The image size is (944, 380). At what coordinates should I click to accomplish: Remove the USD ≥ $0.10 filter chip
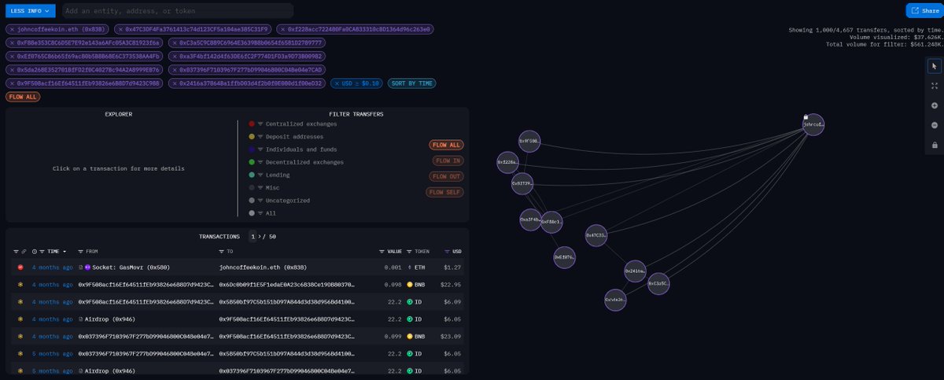pyautogui.click(x=336, y=83)
